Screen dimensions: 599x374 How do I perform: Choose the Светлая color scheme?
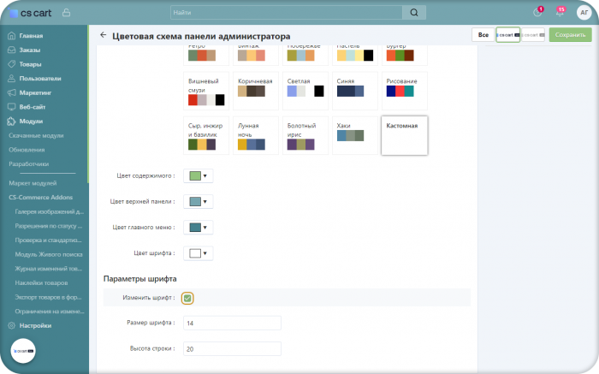(x=305, y=91)
